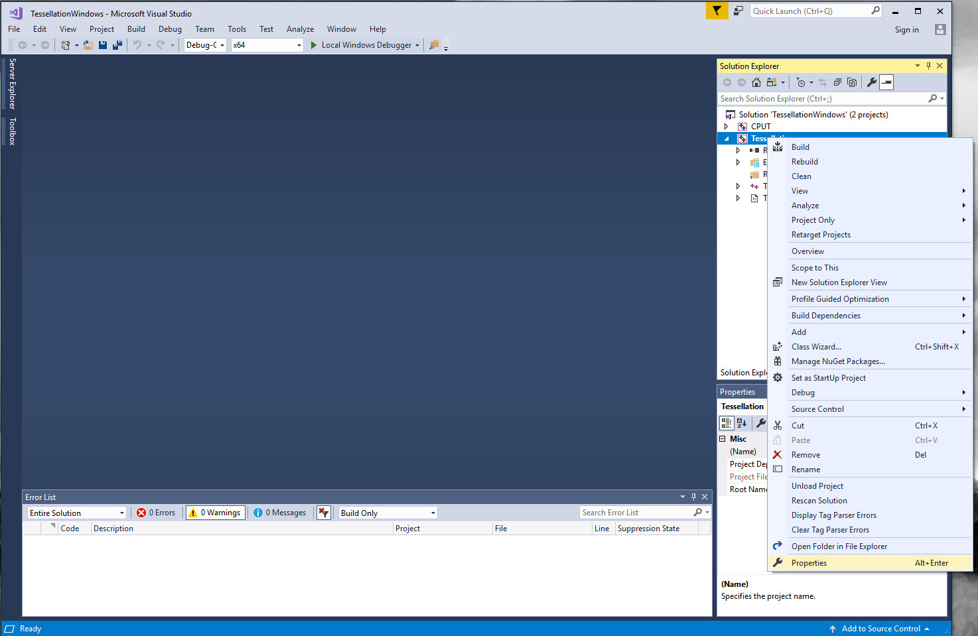Go to Solution Explorer Home icon
978x636 pixels.
[756, 82]
